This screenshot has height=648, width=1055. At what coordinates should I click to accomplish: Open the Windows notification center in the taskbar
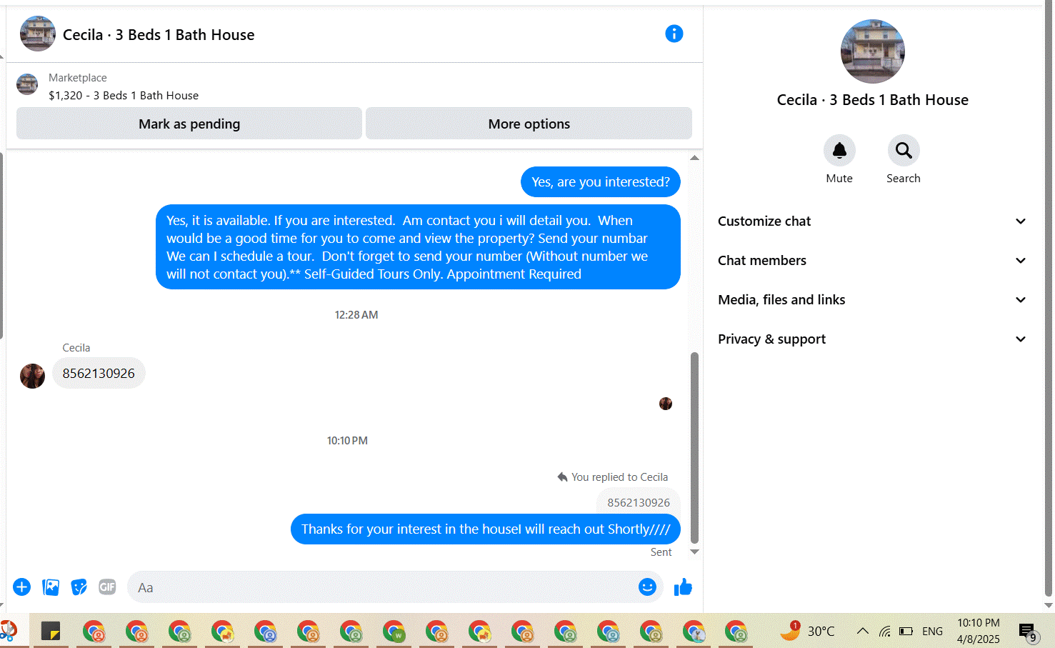point(1028,632)
